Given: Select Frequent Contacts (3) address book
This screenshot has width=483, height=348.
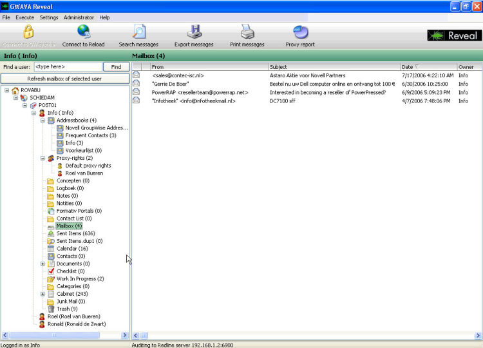Looking at the screenshot, I should [91, 135].
